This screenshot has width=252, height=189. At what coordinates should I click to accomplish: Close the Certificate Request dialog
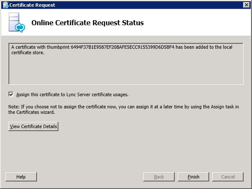[246, 5]
